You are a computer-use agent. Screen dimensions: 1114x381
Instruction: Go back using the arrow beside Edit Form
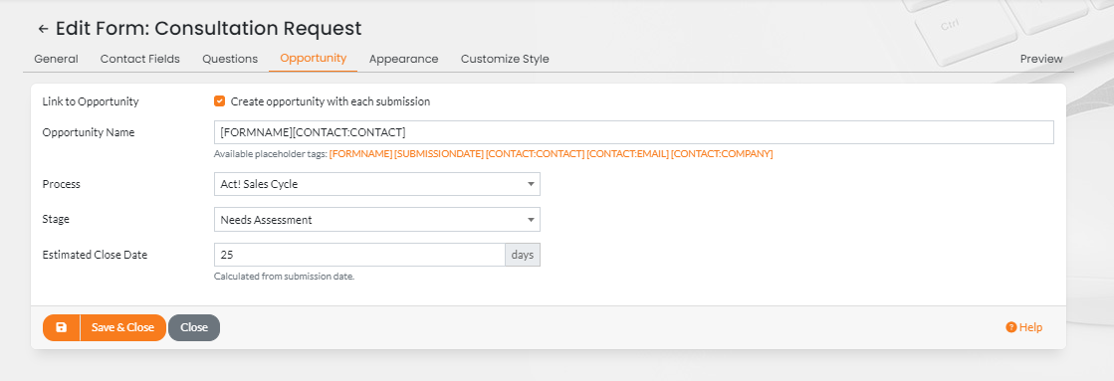click(x=44, y=29)
